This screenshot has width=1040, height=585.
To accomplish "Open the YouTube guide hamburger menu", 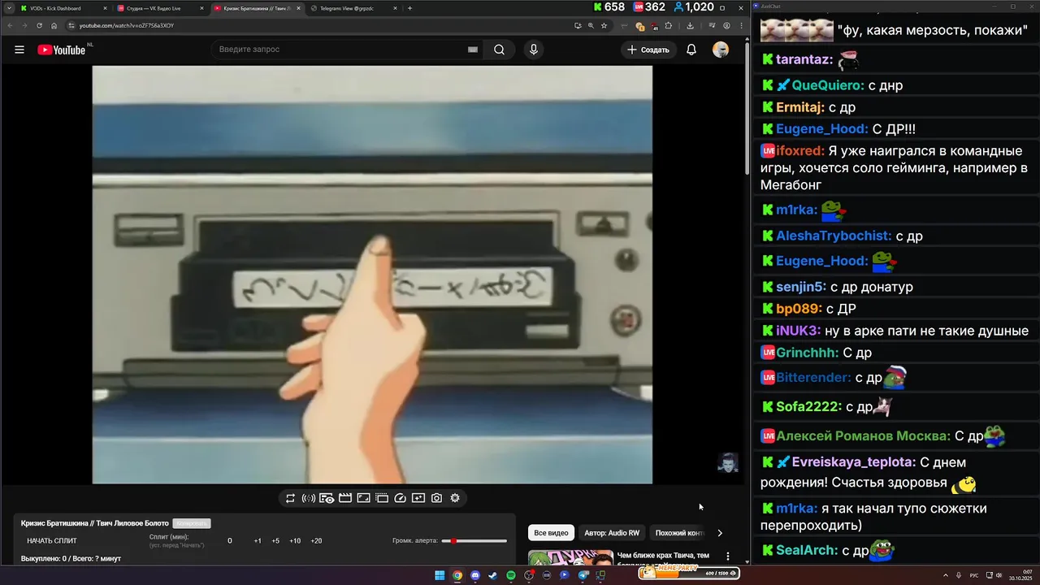I will click(19, 50).
